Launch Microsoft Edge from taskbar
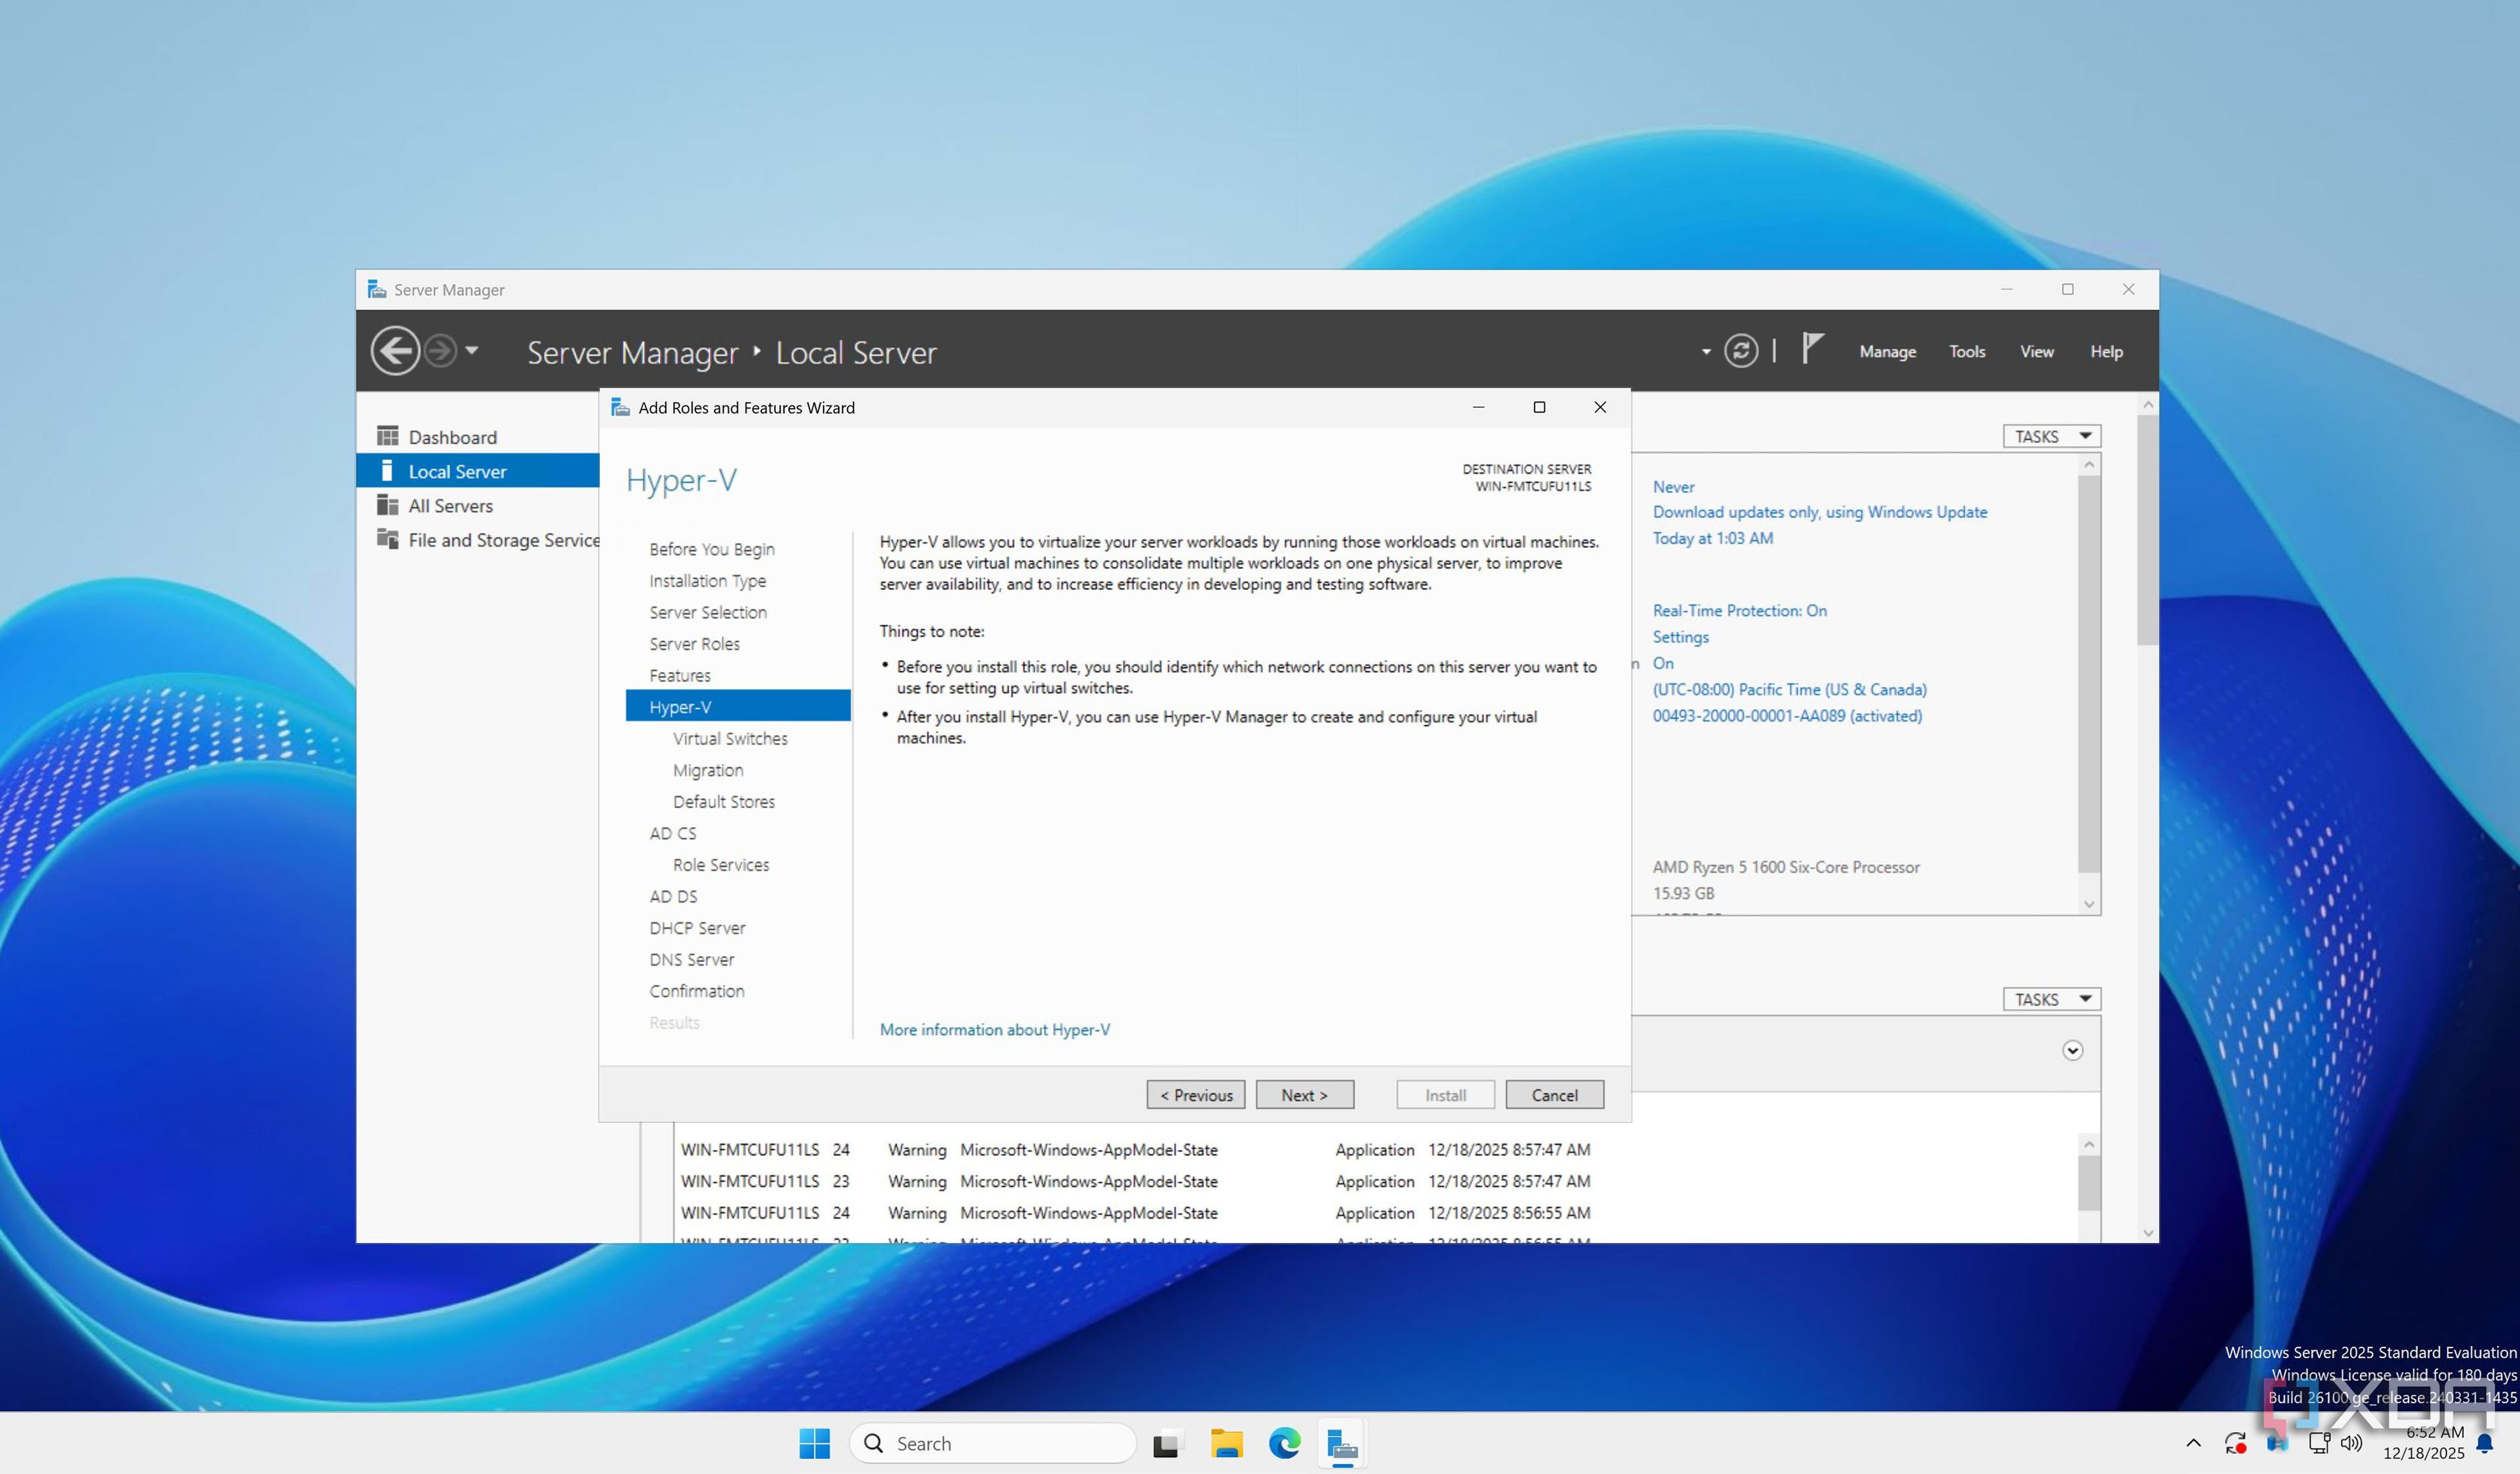The width and height of the screenshot is (2520, 1474). click(1284, 1443)
